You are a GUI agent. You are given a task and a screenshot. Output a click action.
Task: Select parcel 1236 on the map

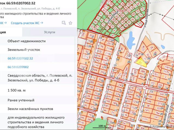[x=143, y=48]
